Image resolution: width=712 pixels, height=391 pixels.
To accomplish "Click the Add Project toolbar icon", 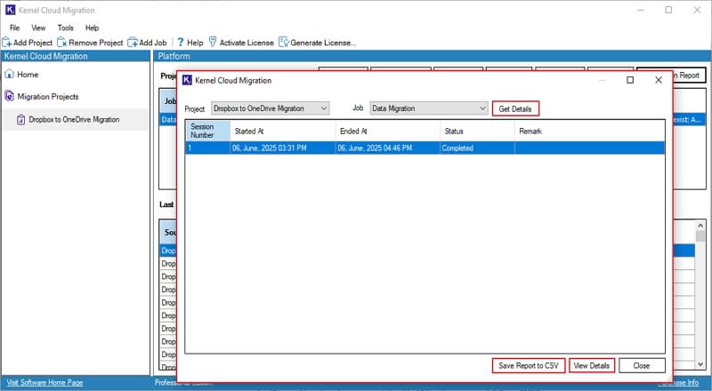I will (x=6, y=43).
